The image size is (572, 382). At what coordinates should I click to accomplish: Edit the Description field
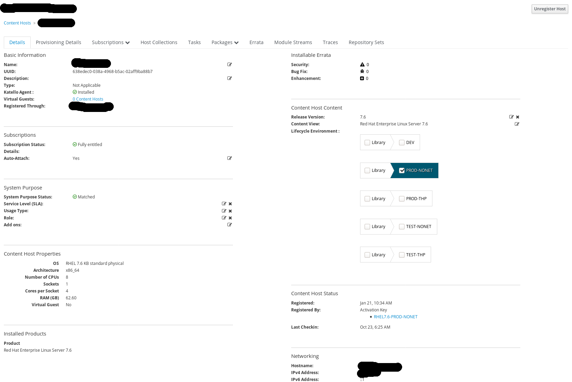coord(229,78)
